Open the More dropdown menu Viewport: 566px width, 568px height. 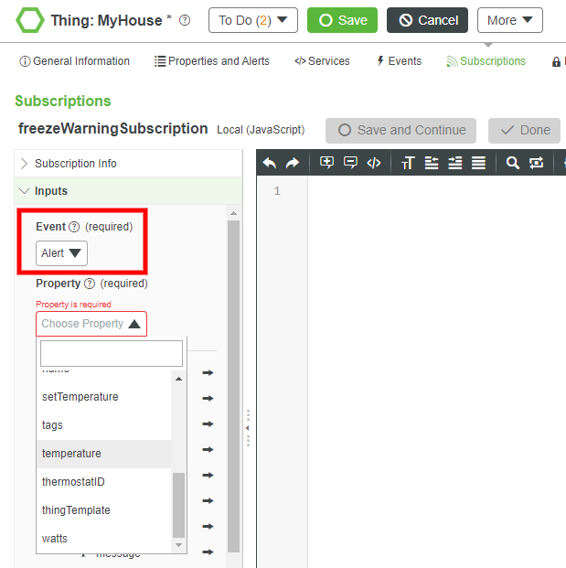510,20
